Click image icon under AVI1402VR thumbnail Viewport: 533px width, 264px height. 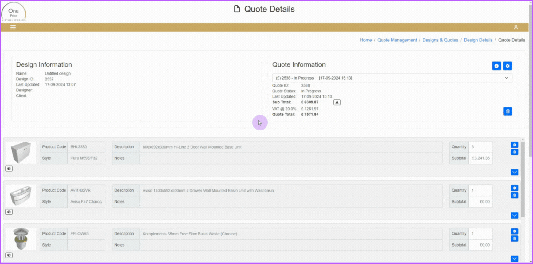[9, 212]
